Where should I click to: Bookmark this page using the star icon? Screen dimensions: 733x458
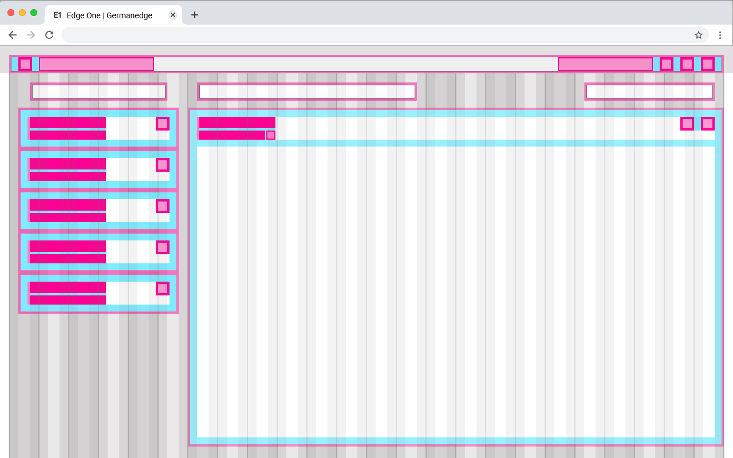tap(699, 35)
